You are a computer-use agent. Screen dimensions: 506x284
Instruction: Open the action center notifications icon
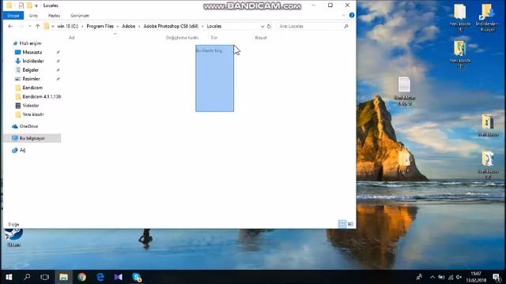tap(497, 277)
